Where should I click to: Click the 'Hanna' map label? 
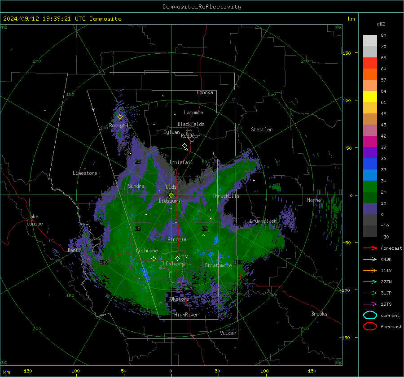click(314, 200)
